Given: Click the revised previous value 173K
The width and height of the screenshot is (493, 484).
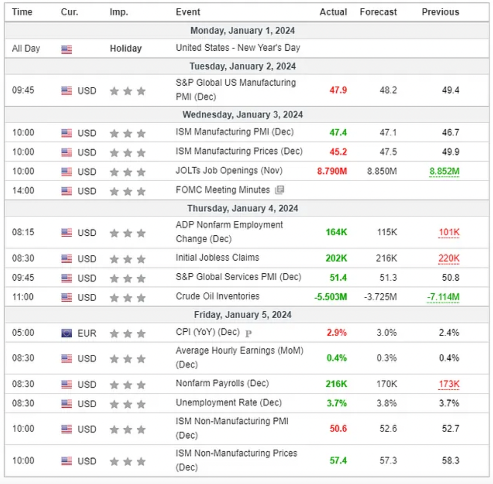Looking at the screenshot, I should (449, 384).
